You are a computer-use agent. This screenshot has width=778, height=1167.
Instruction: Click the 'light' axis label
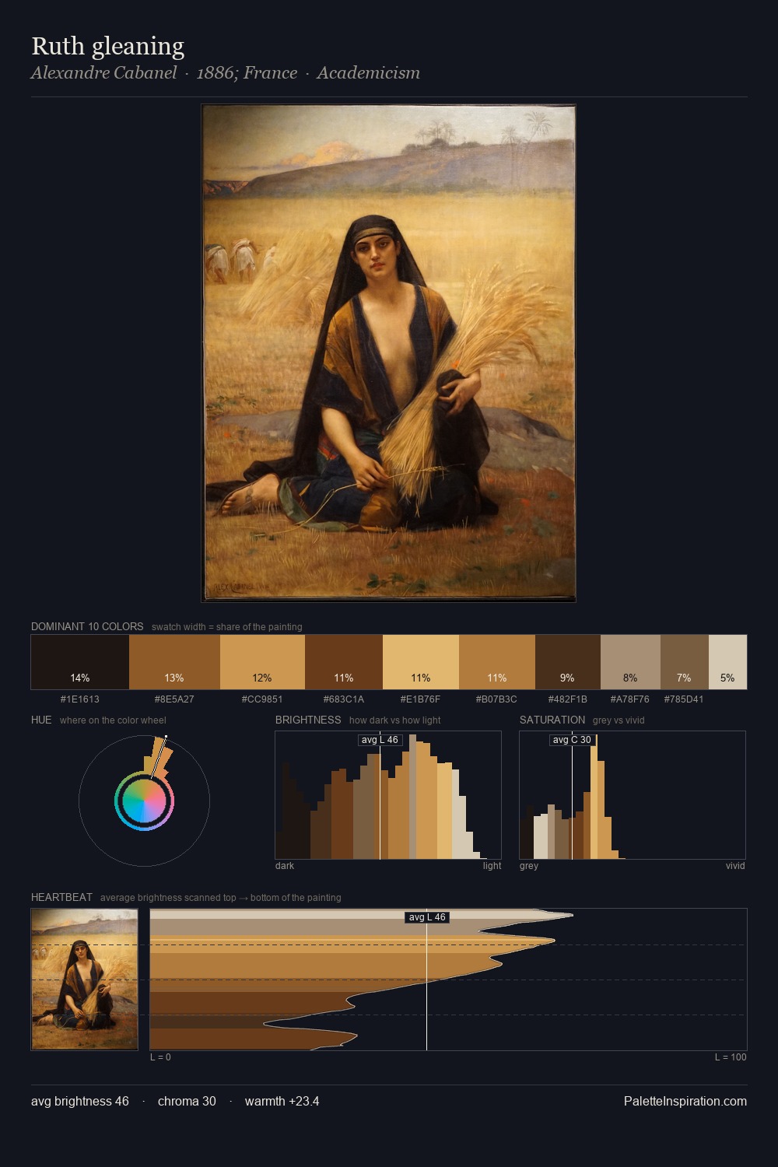[x=492, y=866]
